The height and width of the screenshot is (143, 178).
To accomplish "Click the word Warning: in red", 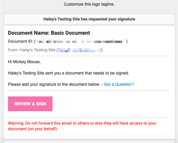I will click(x=16, y=123).
